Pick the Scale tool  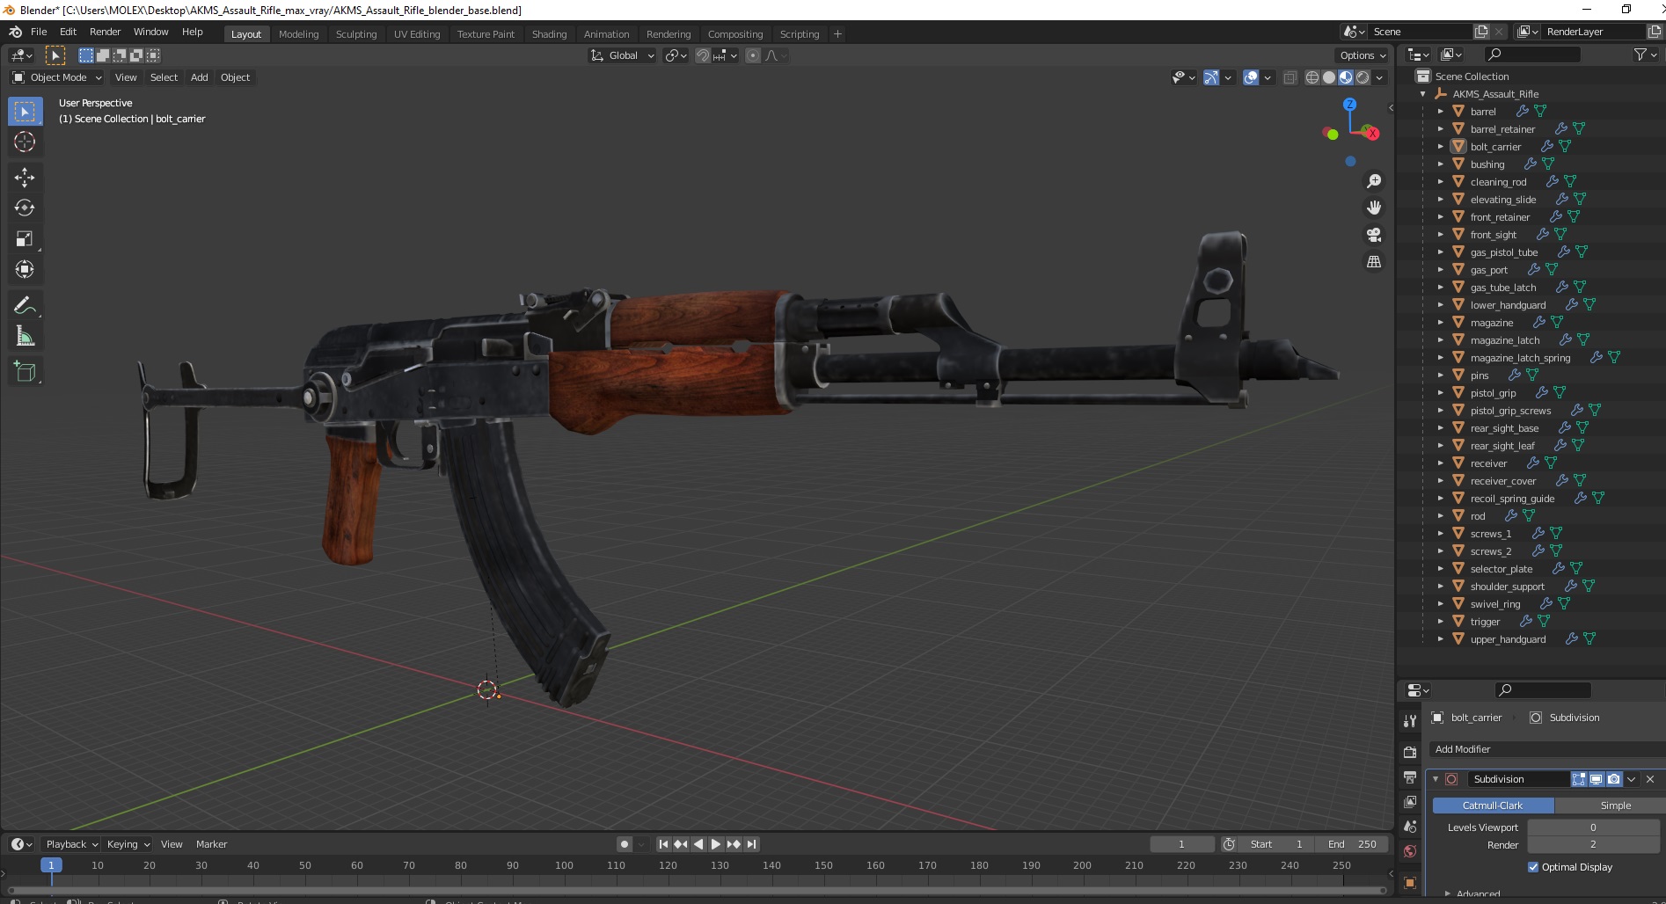[x=25, y=239]
